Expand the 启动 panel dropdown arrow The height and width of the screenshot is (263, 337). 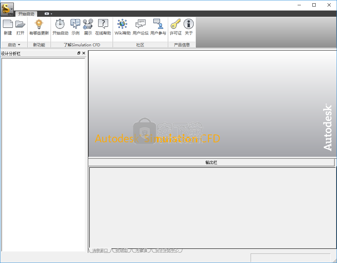coord(19,45)
